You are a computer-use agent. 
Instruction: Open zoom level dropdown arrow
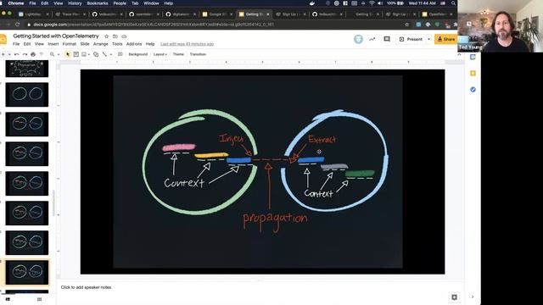[59, 54]
